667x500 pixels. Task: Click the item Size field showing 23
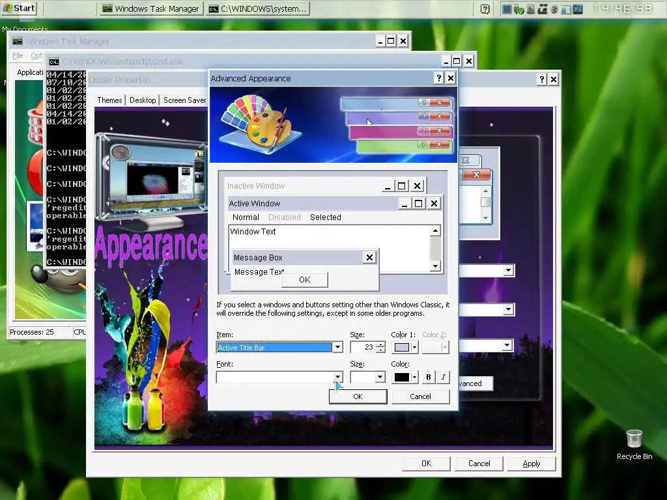363,348
